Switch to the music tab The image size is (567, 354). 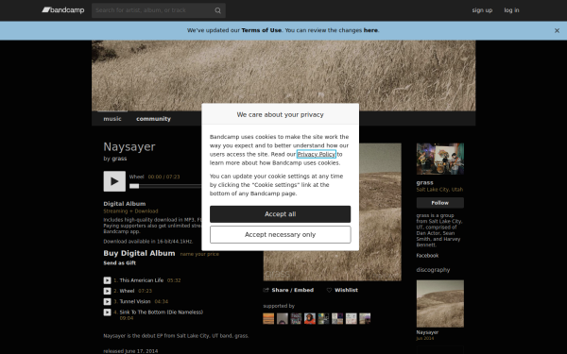[x=112, y=119]
